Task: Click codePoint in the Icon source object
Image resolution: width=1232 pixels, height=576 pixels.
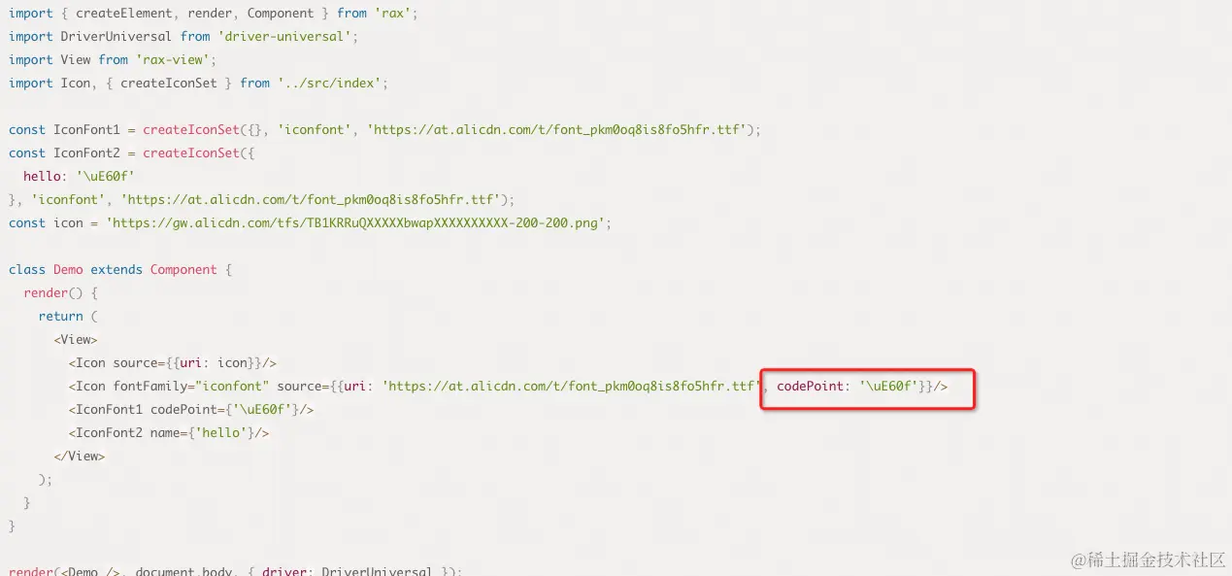Action: (810, 387)
